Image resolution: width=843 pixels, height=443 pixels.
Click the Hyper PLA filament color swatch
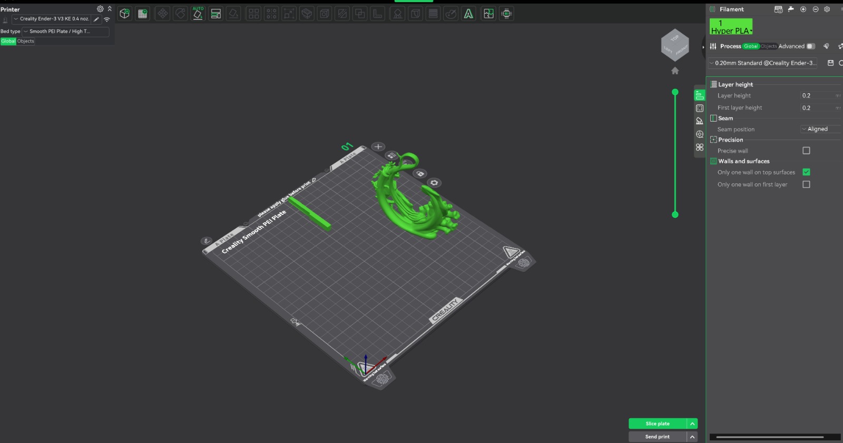point(730,27)
